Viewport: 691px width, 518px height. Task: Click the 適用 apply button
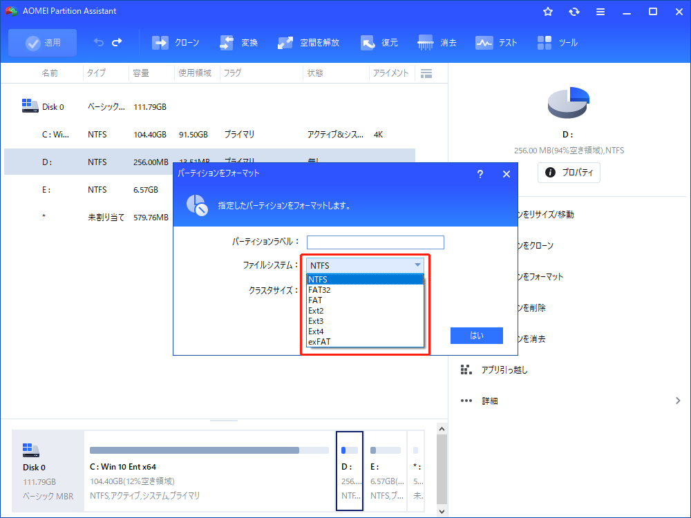coord(42,43)
